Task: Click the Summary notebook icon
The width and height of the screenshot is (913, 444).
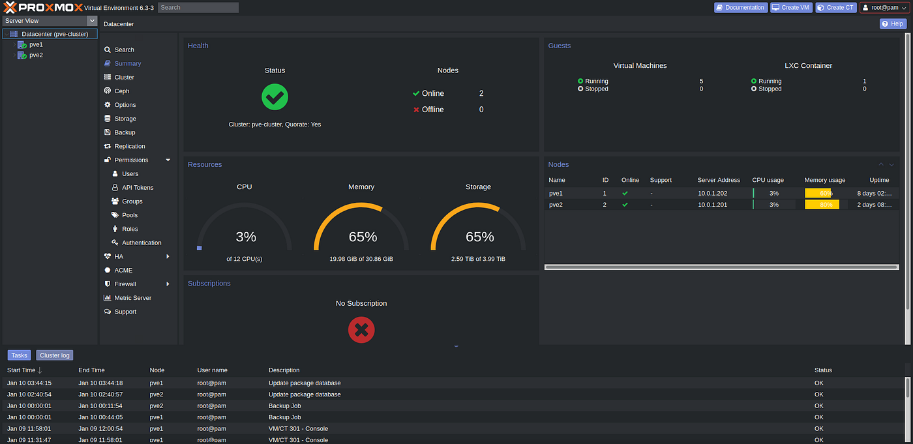Action: pos(108,63)
